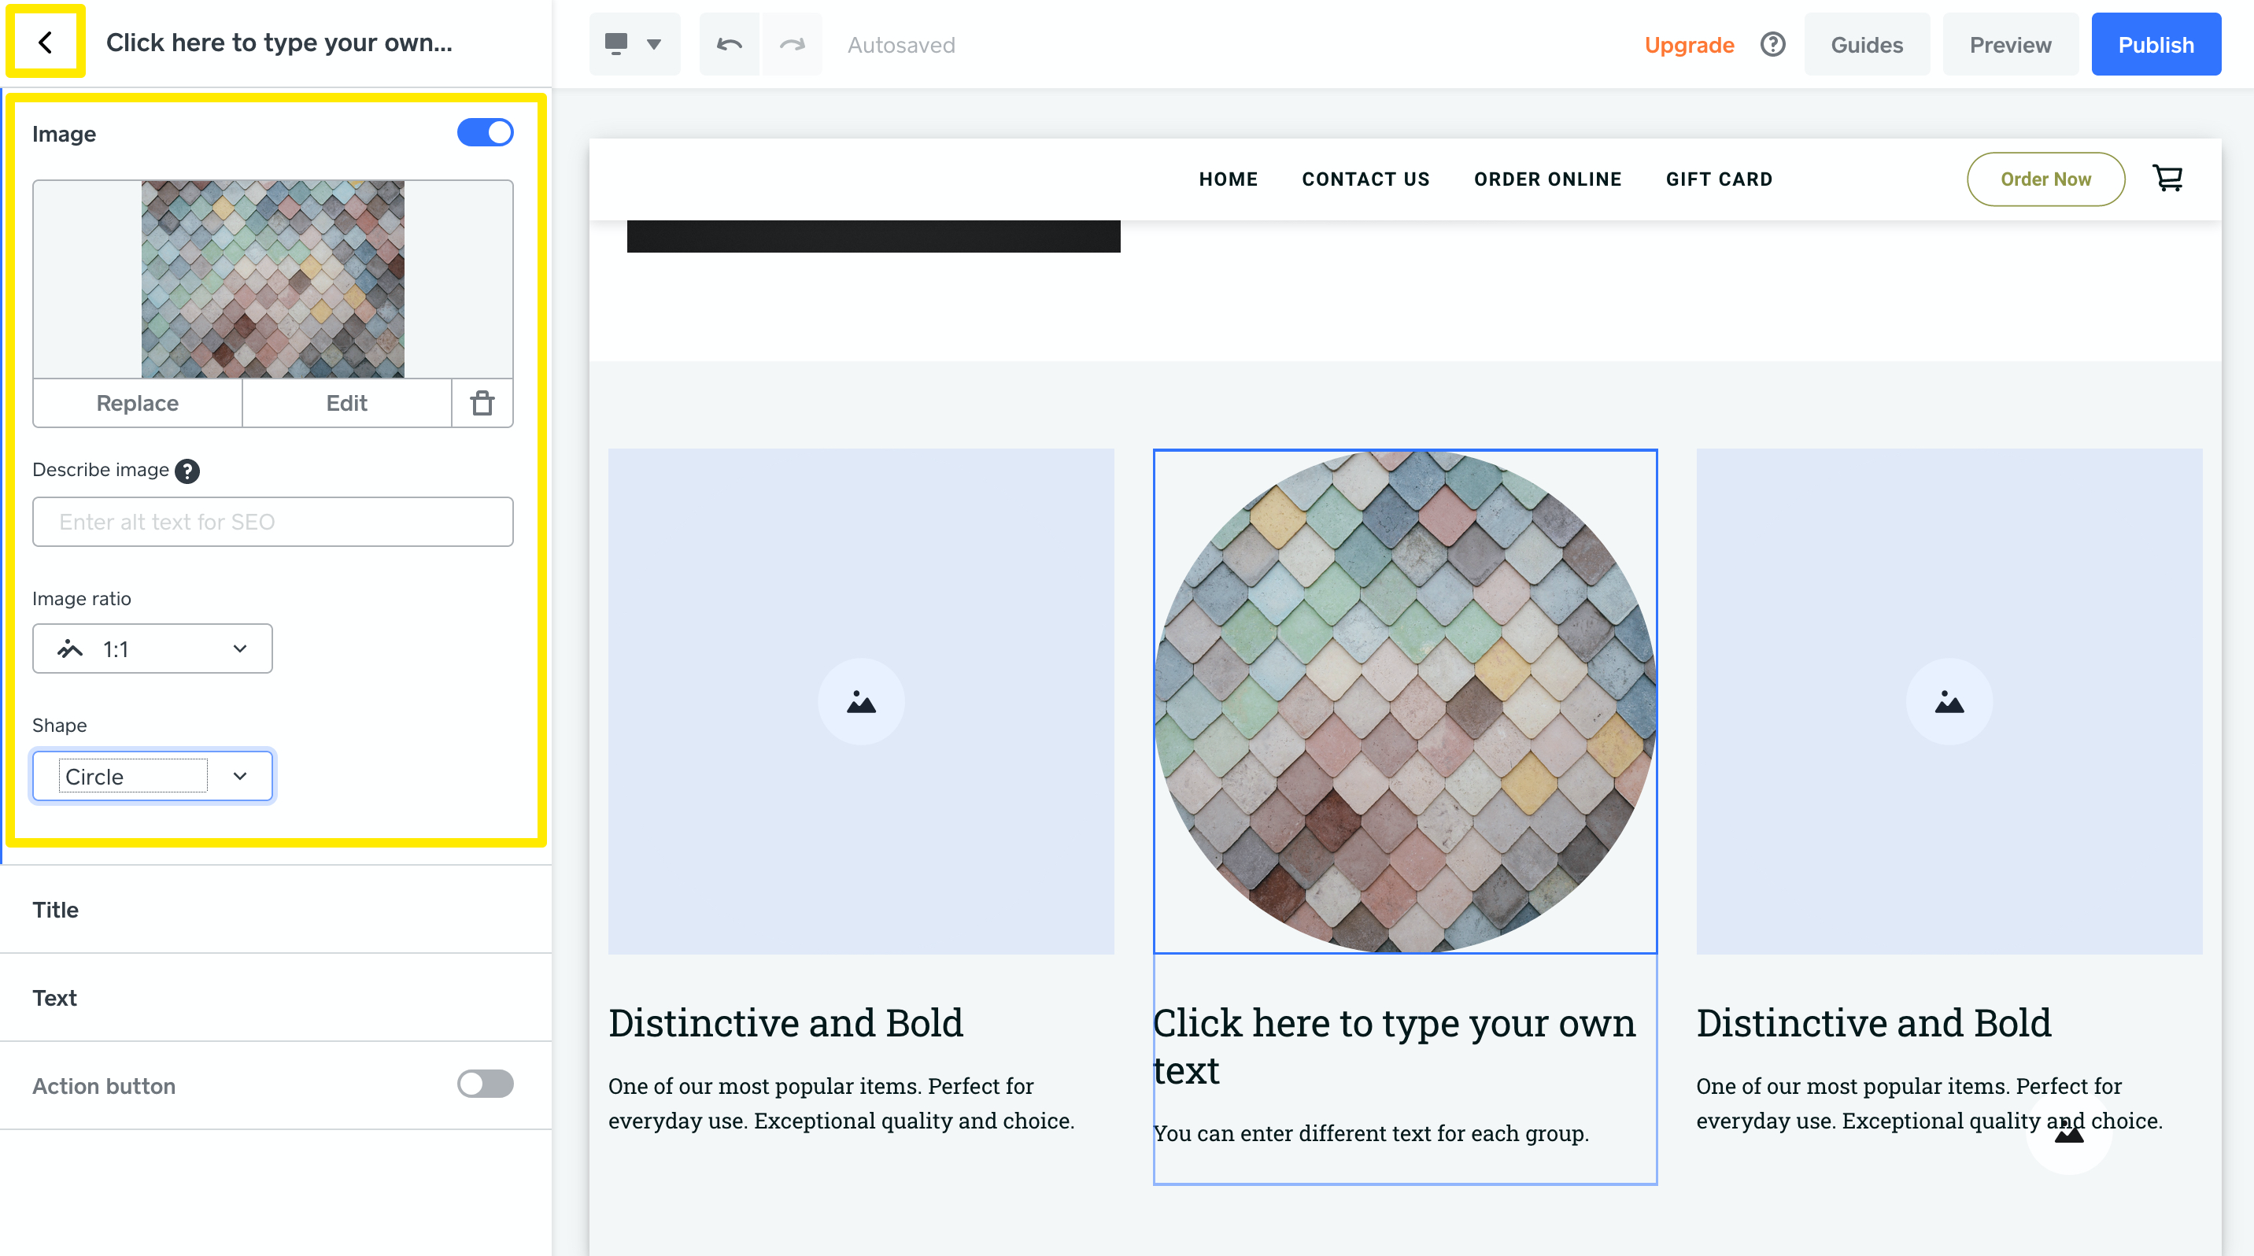2254x1256 pixels.
Task: Enable the Action button toggle
Action: coord(485,1084)
